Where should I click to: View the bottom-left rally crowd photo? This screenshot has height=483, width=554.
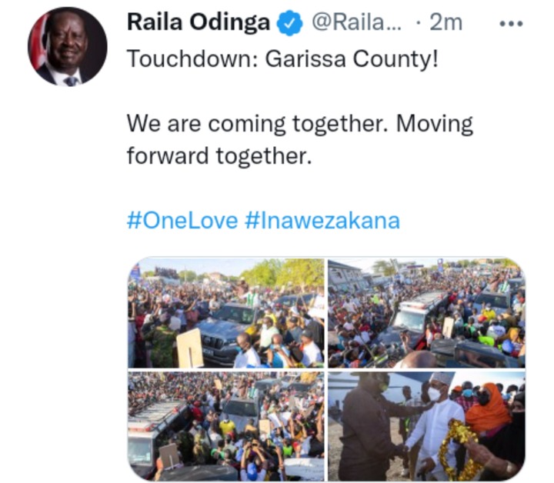coord(225,426)
